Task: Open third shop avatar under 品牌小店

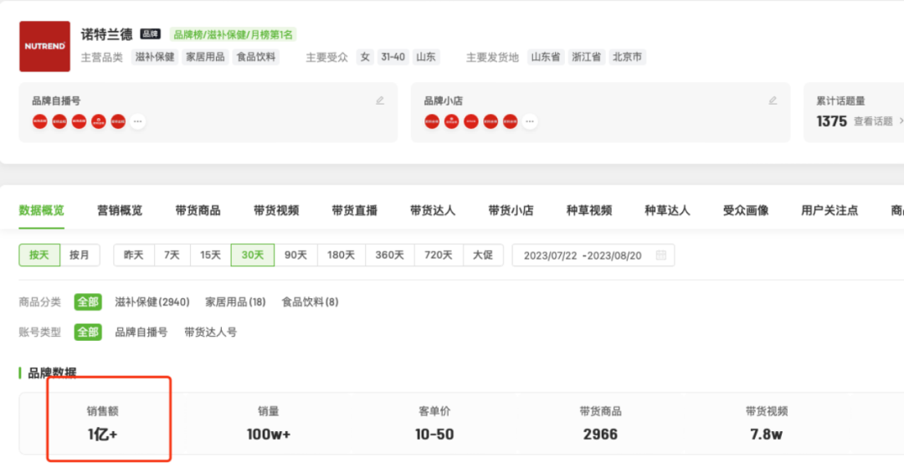Action: click(x=471, y=121)
